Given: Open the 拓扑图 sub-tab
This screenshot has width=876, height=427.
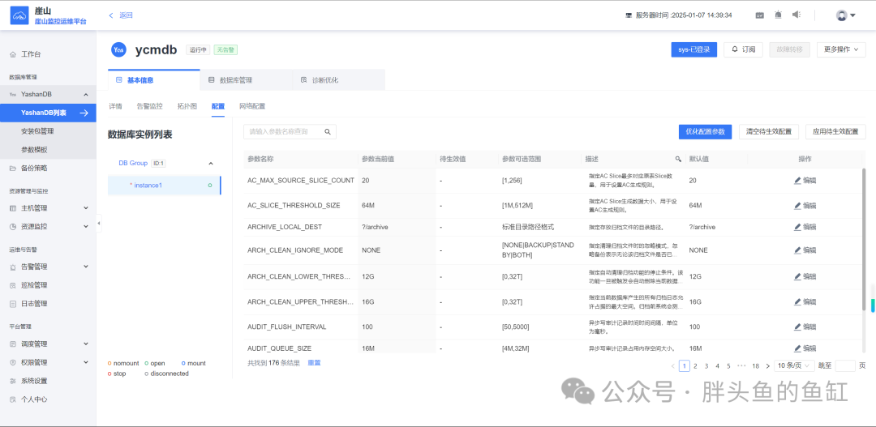Looking at the screenshot, I should coord(187,106).
